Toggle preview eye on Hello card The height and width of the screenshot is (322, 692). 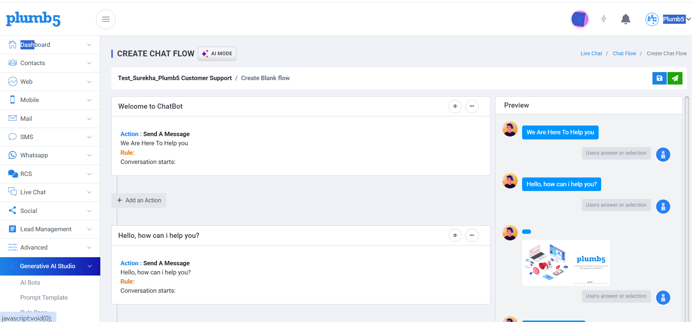coord(455,235)
